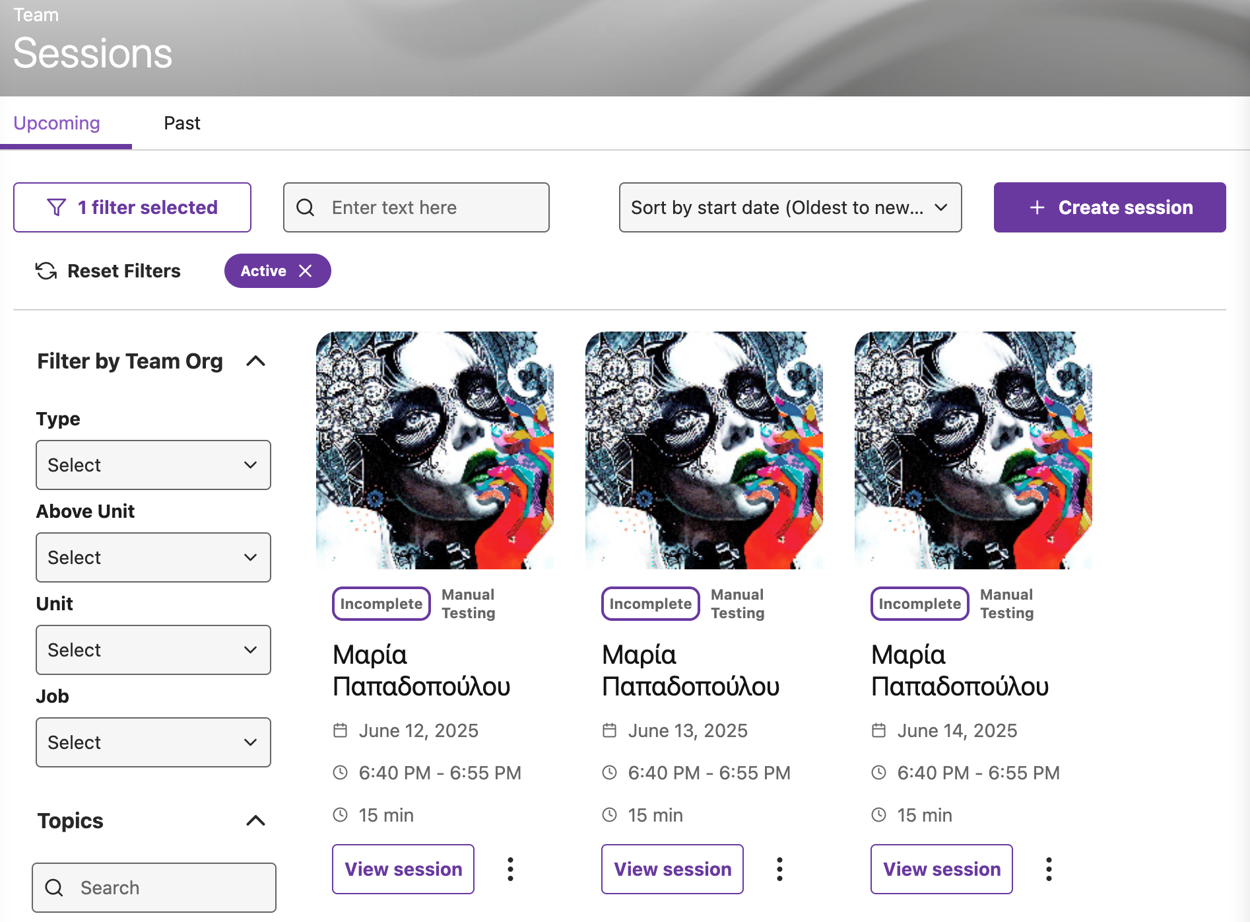Open the more options menu for June 14 session
1250x922 pixels.
tap(1049, 869)
